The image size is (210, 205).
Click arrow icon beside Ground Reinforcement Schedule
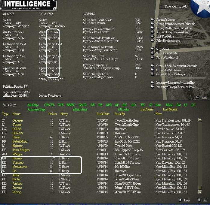pyautogui.click(x=153, y=66)
